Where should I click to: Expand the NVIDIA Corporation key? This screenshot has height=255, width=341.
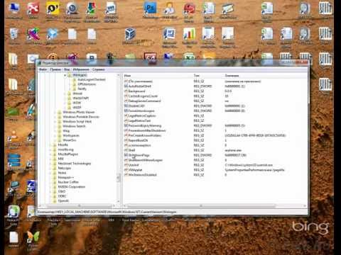pos(50,187)
